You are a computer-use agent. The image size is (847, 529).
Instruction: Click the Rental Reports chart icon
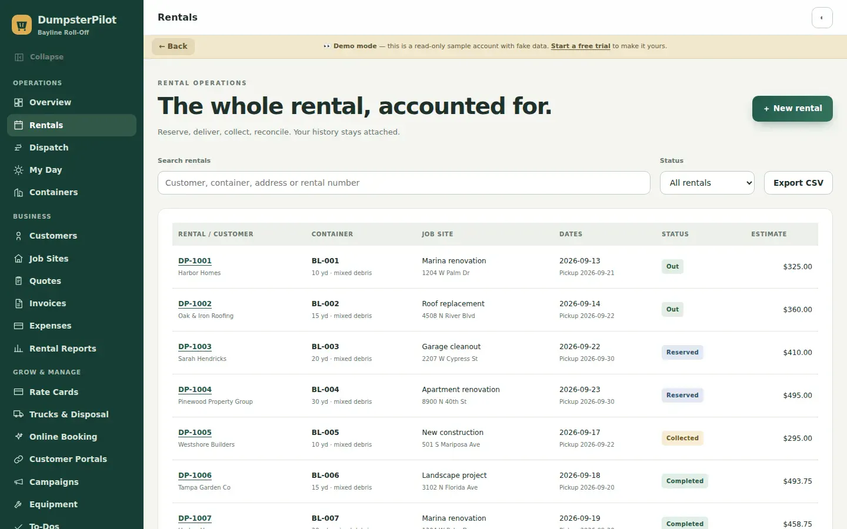coord(19,349)
